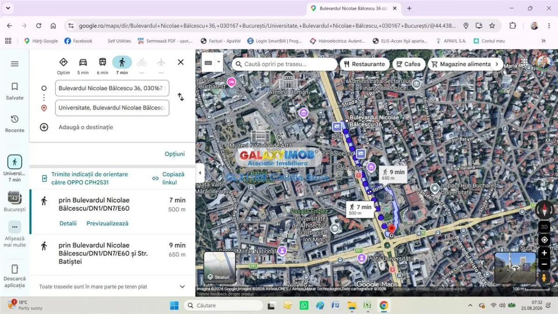Viewport: 558px width, 314px height.
Task: Show my current location on the map
Action: pyautogui.click(x=544, y=240)
